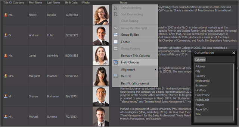The image size is (239, 134).
Task: Choose Best Fit (all columns) option
Action: pyautogui.click(x=135, y=83)
